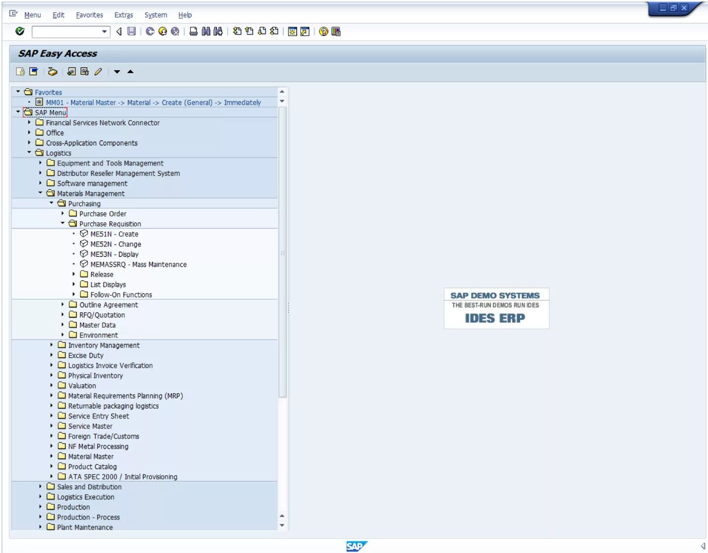Click the Change Favorites pencil icon

point(98,72)
